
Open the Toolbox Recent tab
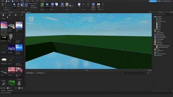click(16, 15)
